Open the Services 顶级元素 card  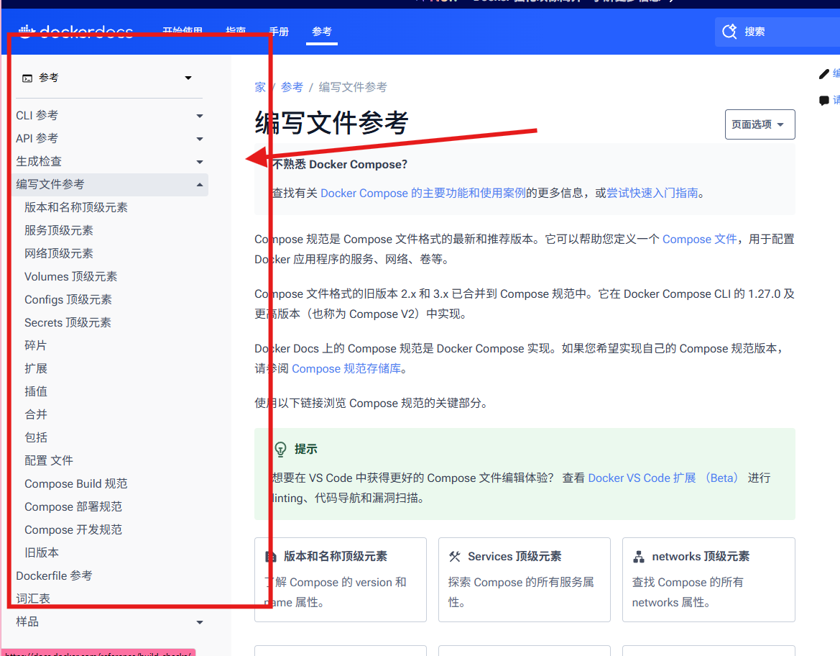pyautogui.click(x=524, y=580)
